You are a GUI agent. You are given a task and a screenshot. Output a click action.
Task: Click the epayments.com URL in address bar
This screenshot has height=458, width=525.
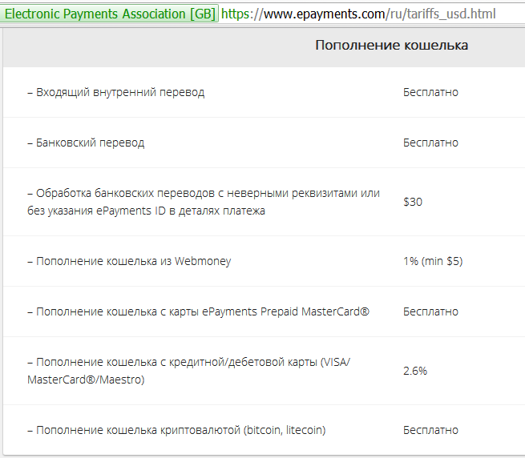[x=358, y=14]
